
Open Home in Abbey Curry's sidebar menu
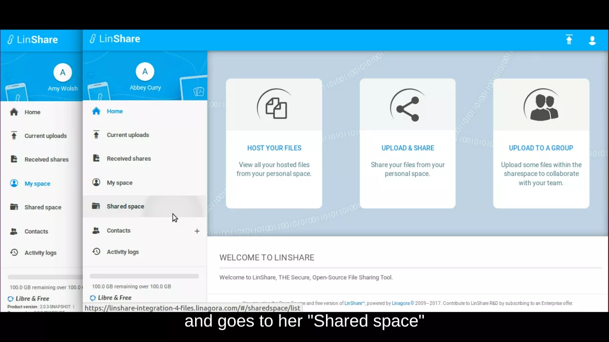[x=145, y=111]
